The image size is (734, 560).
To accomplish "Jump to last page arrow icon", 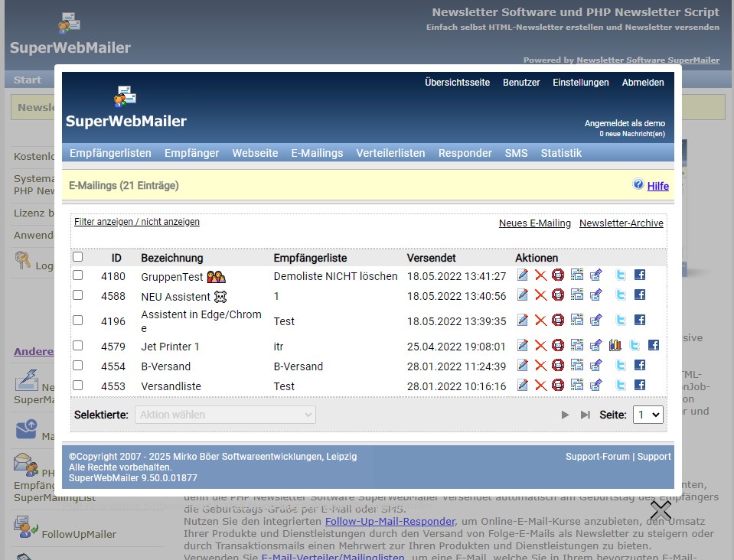I will pos(586,415).
